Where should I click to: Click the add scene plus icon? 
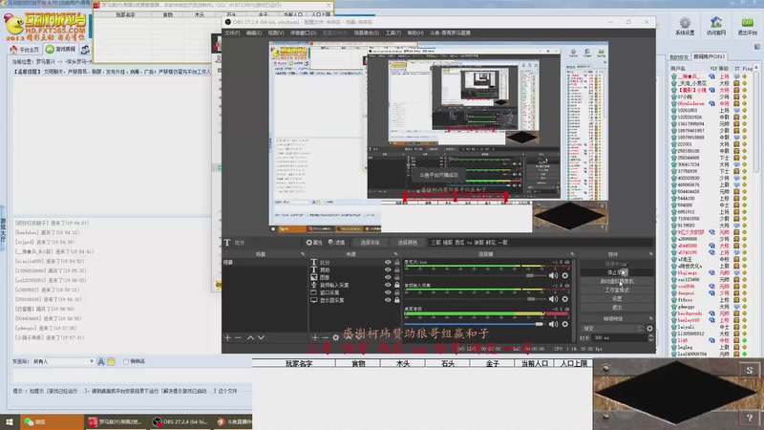(x=227, y=337)
